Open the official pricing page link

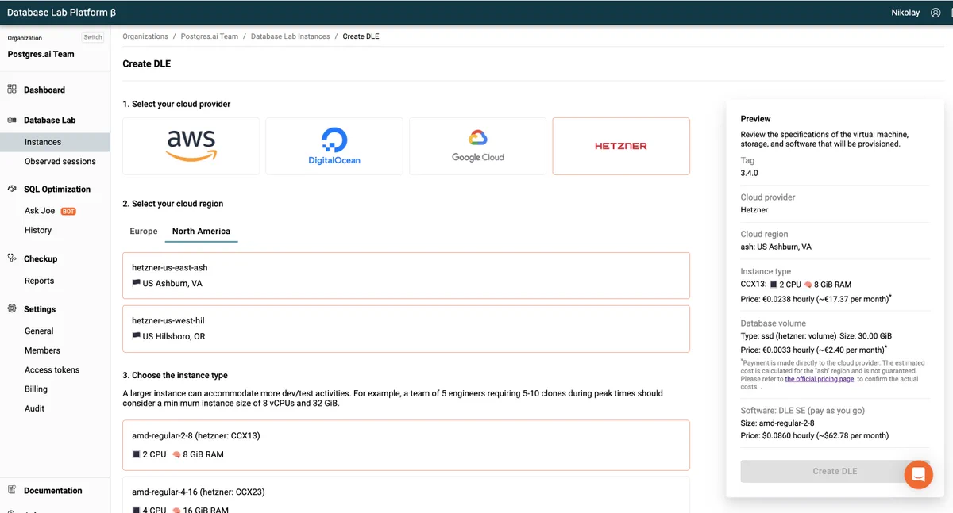(x=820, y=379)
